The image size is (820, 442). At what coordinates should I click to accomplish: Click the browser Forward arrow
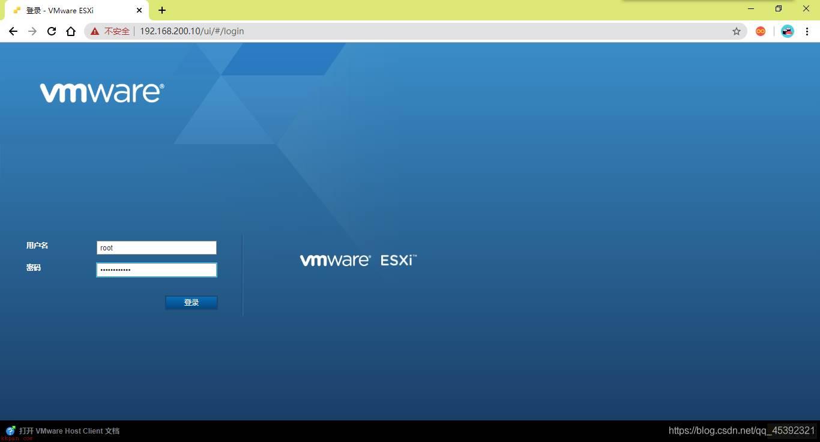pyautogui.click(x=32, y=31)
